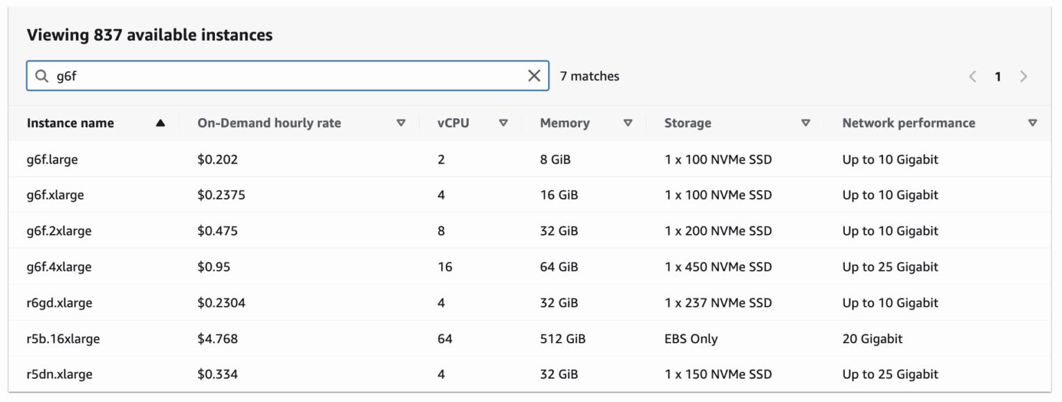Viewport: 1062px width, 402px height.
Task: Click the Network performance filter icon
Action: [x=1033, y=122]
